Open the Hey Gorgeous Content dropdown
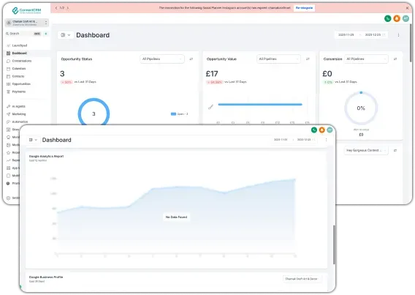 [366, 150]
